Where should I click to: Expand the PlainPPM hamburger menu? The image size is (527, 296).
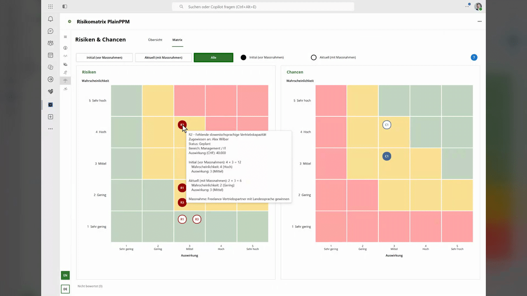click(x=65, y=37)
